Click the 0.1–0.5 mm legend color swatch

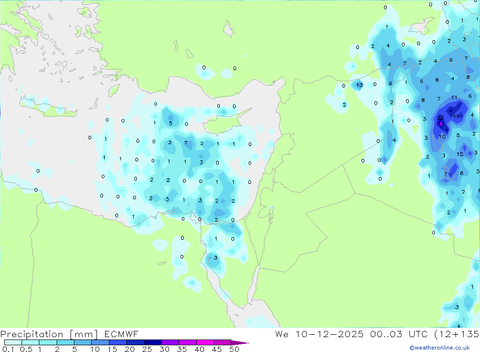13,342
